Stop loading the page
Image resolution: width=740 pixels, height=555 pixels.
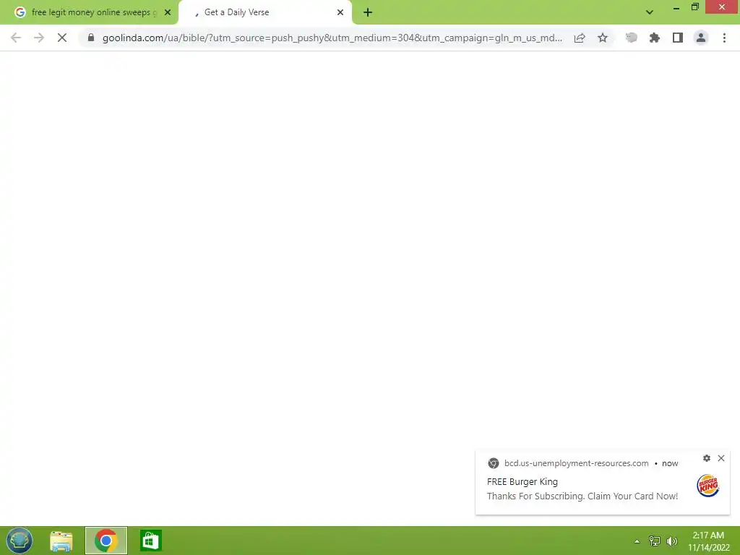(62, 38)
